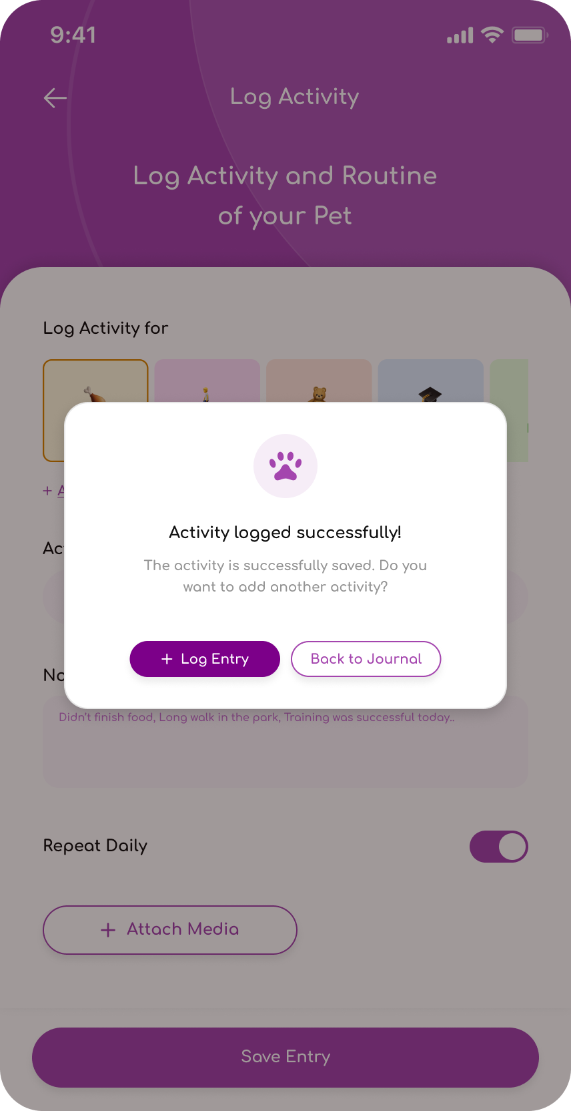The width and height of the screenshot is (571, 1111).
Task: Pick the graduation cap training tile
Action: pos(431,381)
